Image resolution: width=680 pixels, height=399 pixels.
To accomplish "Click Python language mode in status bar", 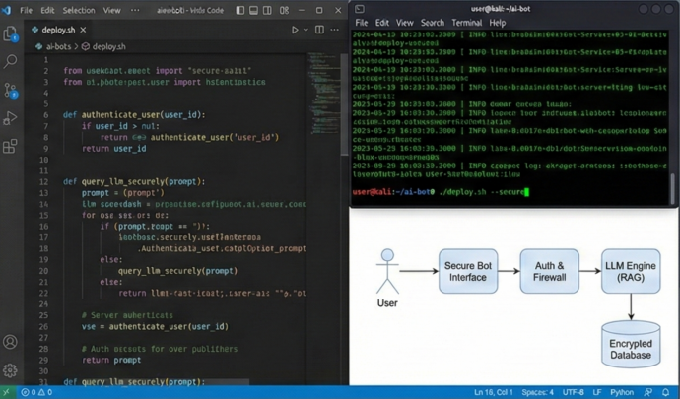I will 621,392.
